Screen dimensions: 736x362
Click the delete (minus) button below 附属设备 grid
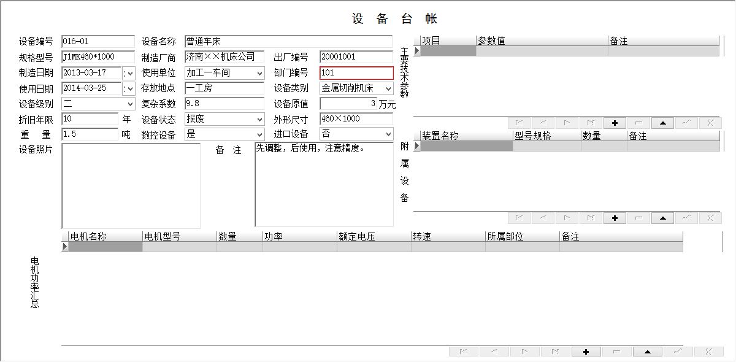638,218
